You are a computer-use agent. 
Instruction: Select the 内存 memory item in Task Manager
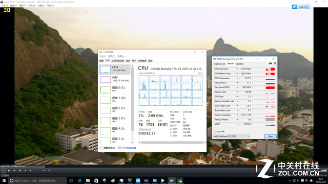(115, 80)
